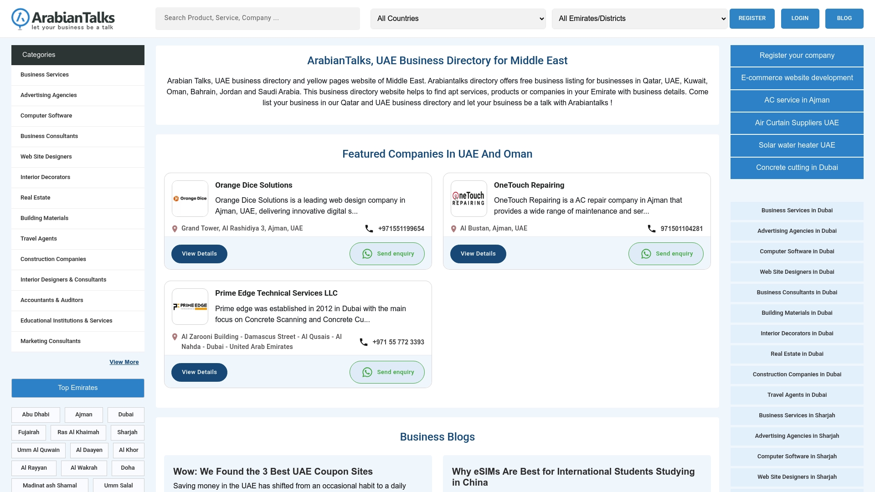Click the phone icon beside +971551199654
Image resolution: width=875 pixels, height=492 pixels.
tap(369, 229)
